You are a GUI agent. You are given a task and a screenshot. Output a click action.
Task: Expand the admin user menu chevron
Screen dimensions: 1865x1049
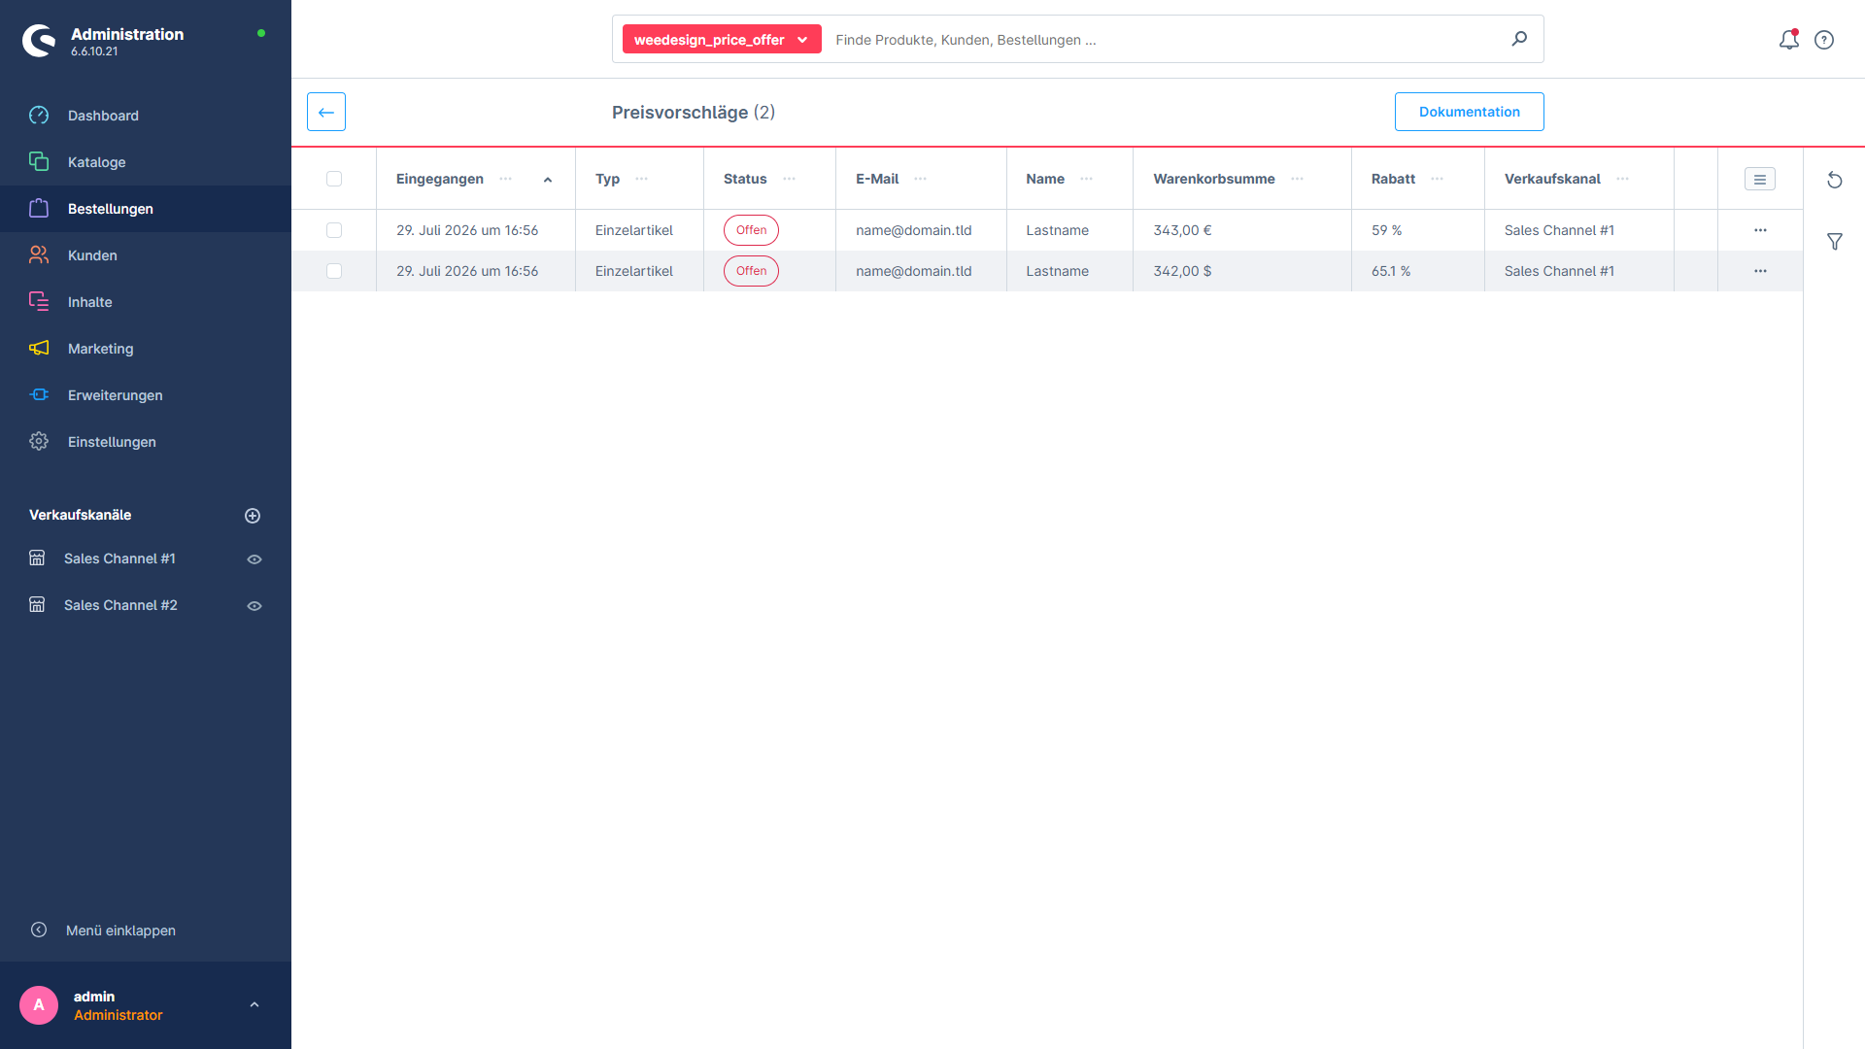[x=254, y=1005]
